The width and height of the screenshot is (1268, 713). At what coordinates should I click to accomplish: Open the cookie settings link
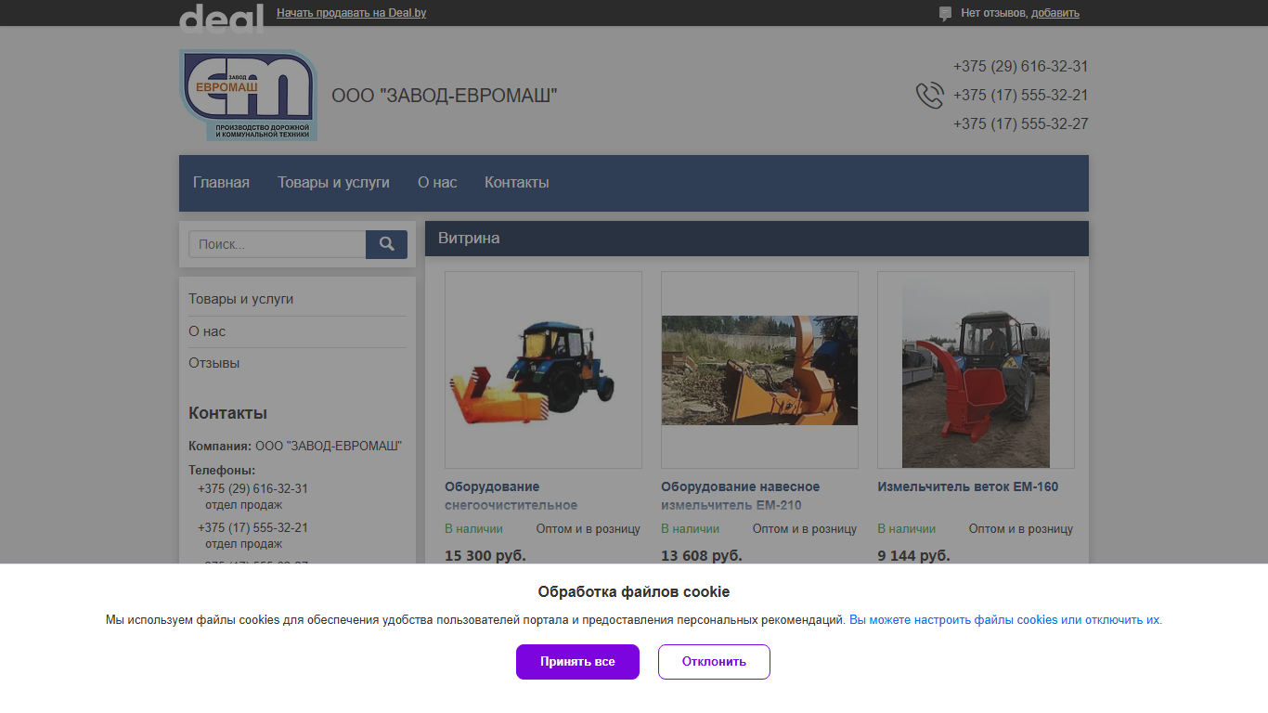point(1005,620)
